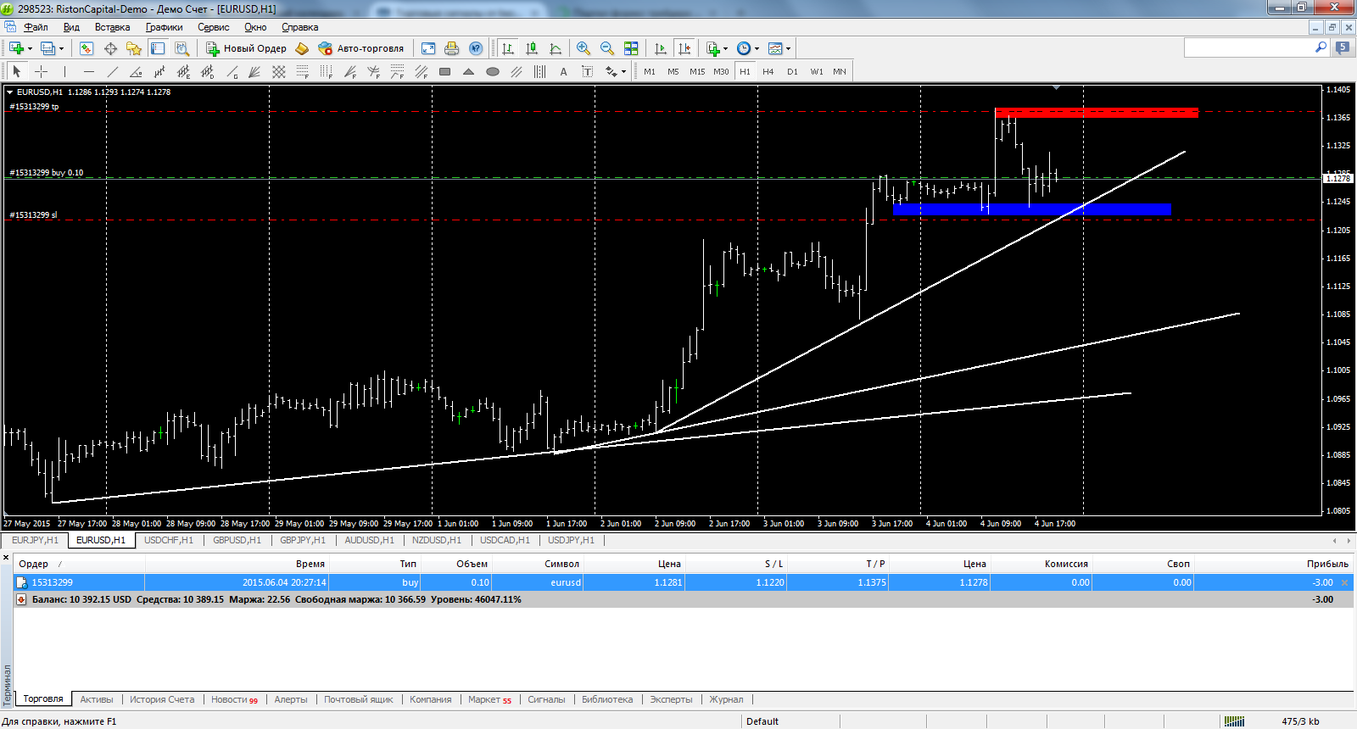
Task: Toggle chart shift from right edge
Action: pyautogui.click(x=684, y=48)
